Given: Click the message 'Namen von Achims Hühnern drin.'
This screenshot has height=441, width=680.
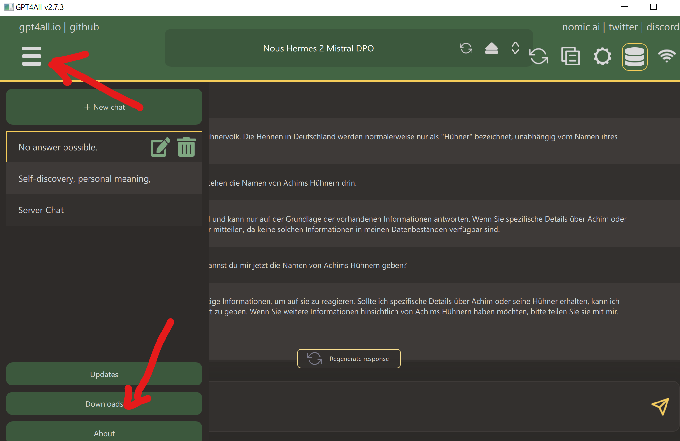Looking at the screenshot, I should click(x=445, y=183).
